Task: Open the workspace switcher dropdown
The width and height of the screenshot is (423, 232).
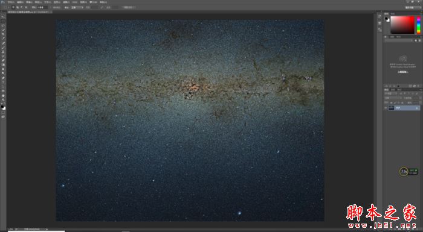Action: tap(413, 8)
